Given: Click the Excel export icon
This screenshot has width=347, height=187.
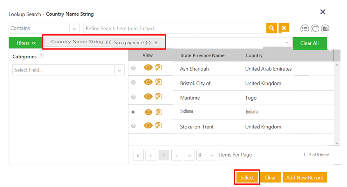Looking at the screenshot, I should (x=326, y=28).
